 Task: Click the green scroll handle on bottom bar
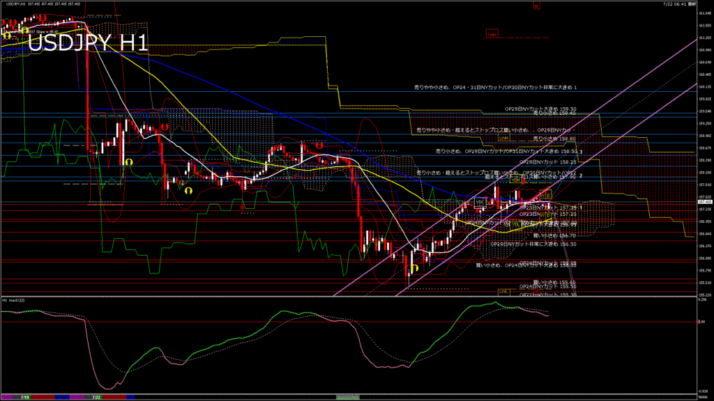coord(347,398)
